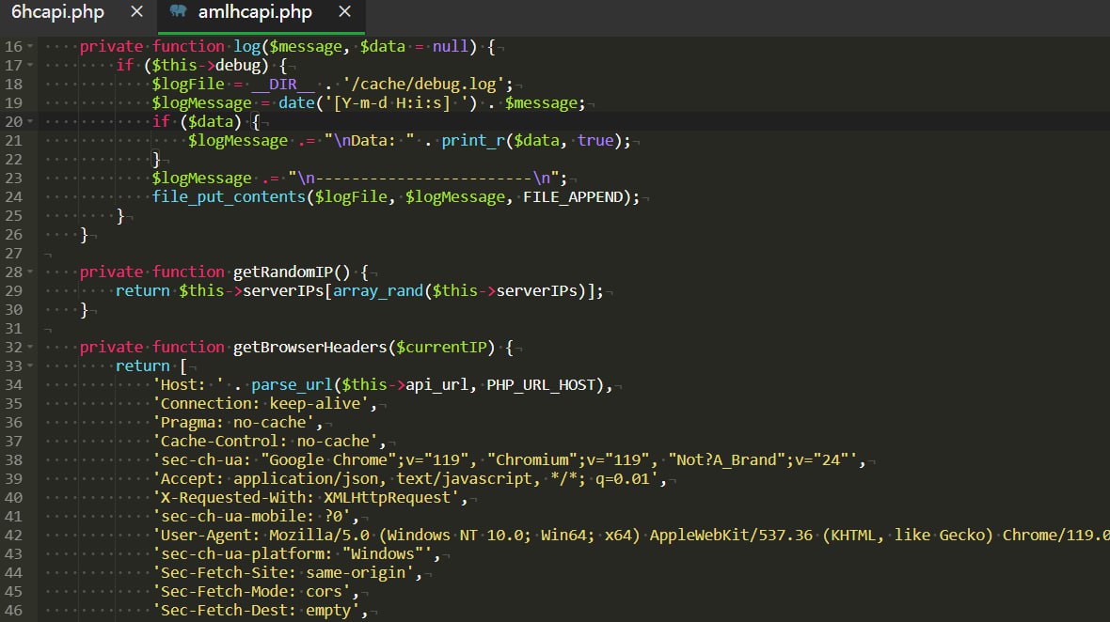Fold the if debug block at line 17
1110x622 pixels.
(30, 66)
